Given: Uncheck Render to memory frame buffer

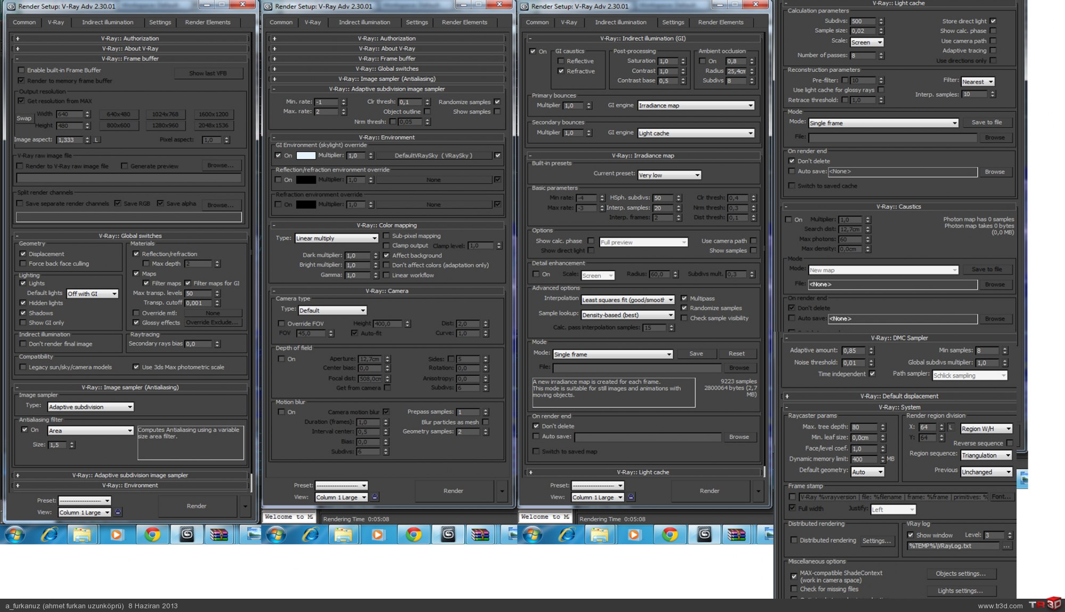Looking at the screenshot, I should click(21, 81).
